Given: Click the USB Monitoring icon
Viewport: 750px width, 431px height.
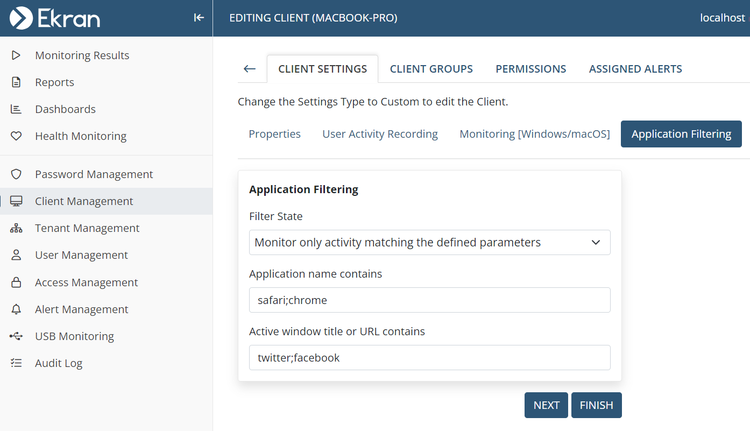Looking at the screenshot, I should (x=16, y=336).
